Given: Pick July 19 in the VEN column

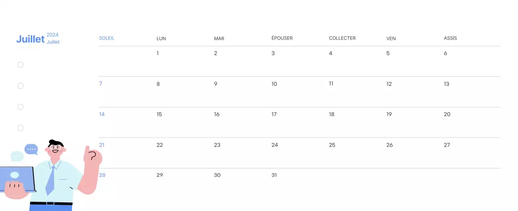Looking at the screenshot, I should [389, 114].
